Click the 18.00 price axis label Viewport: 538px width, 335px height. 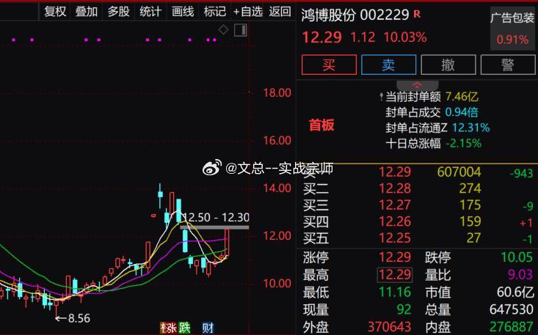[277, 92]
